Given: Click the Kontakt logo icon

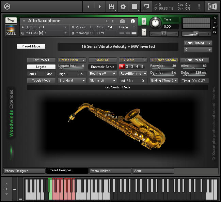Looking at the screenshot, I should point(7,6).
